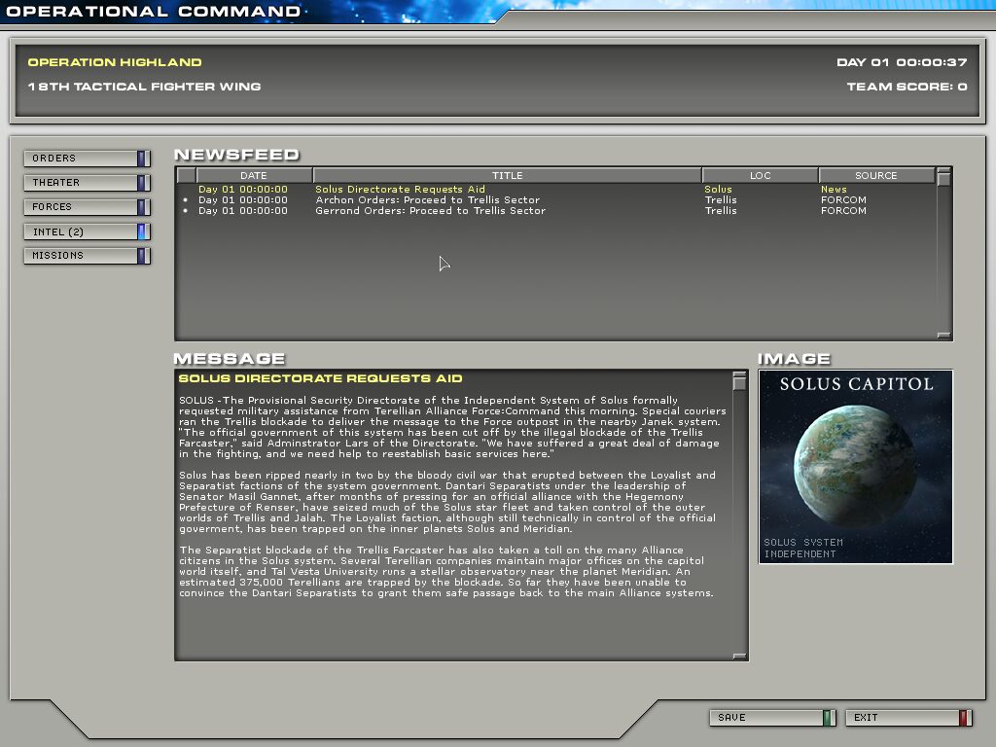Click unread bullet beside Gerrond Orders entry

coord(186,211)
